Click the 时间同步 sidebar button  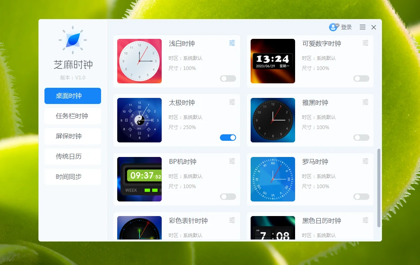pos(73,177)
